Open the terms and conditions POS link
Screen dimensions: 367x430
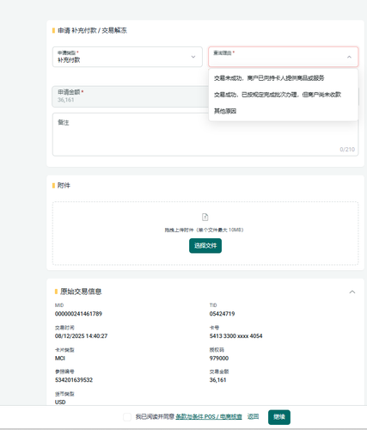(x=209, y=416)
